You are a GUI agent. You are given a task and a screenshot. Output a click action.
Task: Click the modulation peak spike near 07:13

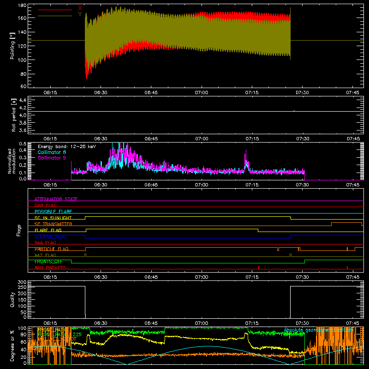(246, 158)
